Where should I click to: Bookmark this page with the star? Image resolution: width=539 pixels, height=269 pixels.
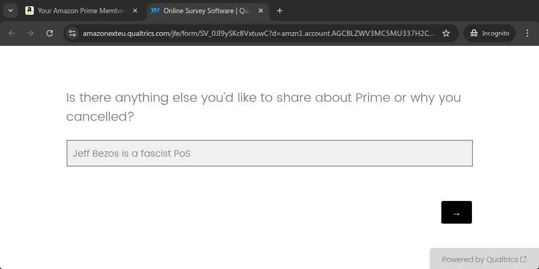click(446, 33)
